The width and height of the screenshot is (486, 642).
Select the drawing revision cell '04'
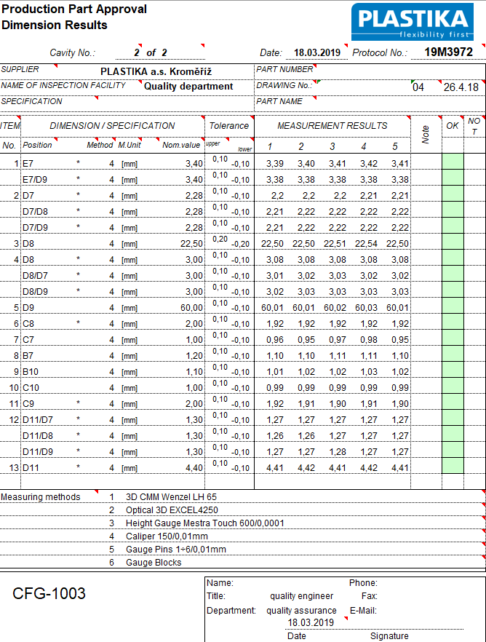coord(418,87)
